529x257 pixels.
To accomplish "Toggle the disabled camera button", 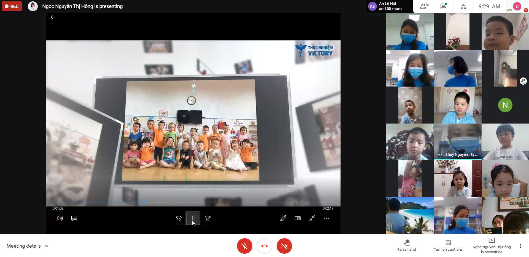I will [284, 246].
